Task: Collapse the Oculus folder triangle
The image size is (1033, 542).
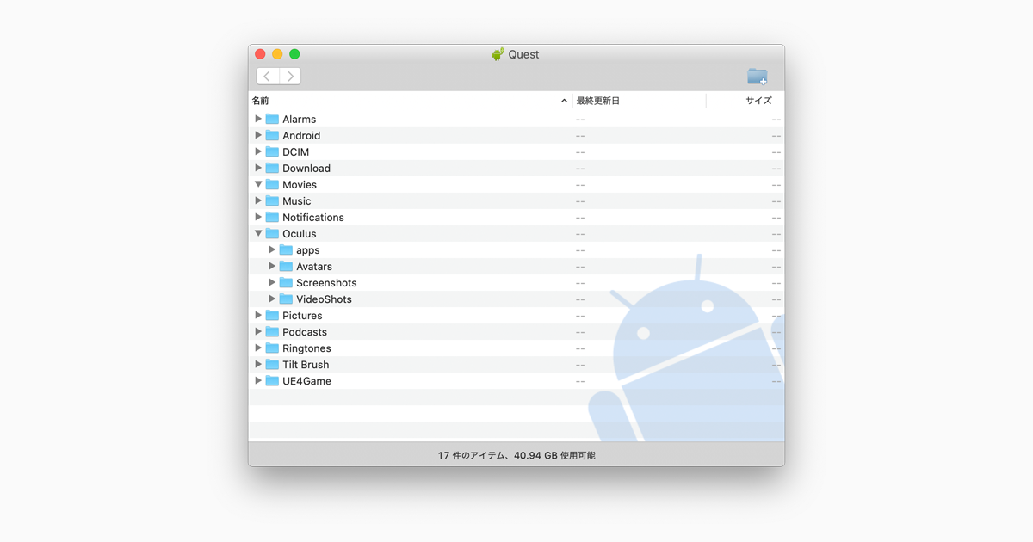Action: coord(258,233)
